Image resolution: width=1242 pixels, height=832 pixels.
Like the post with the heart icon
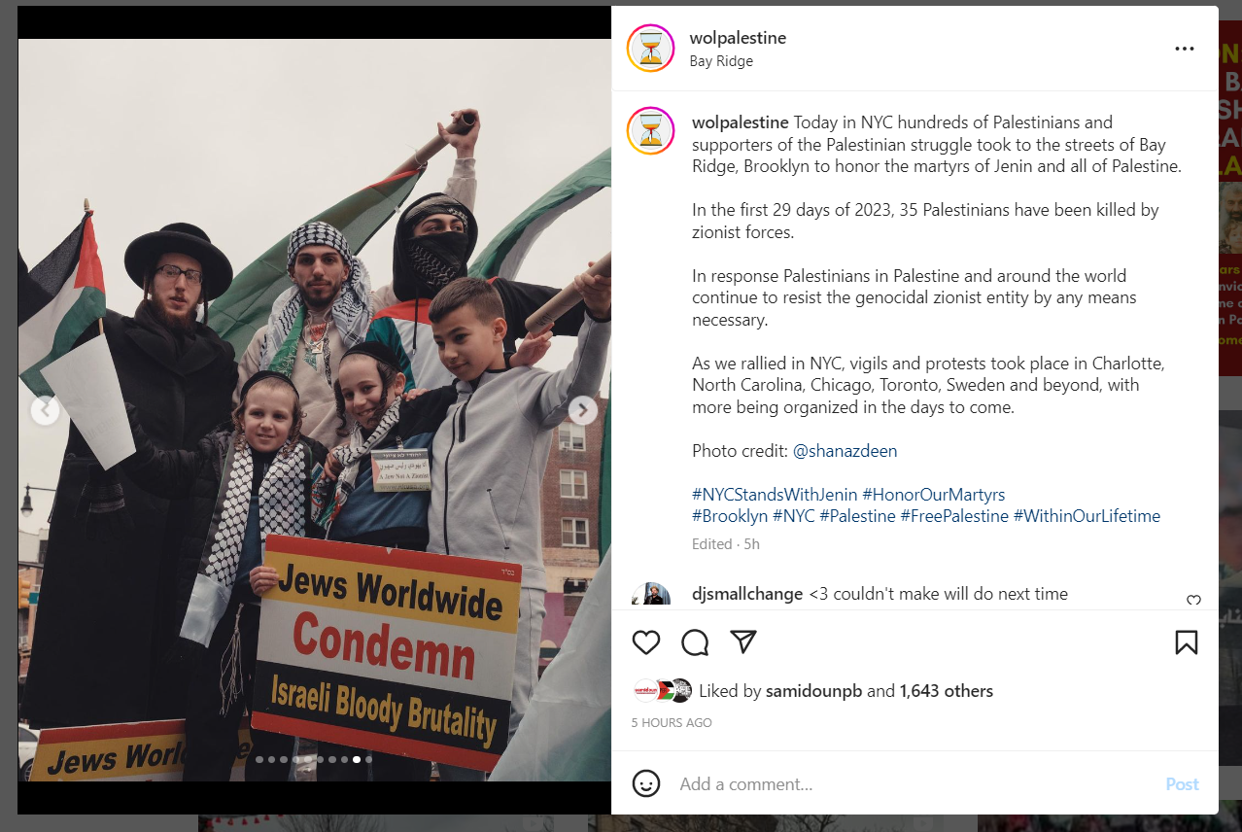tap(646, 642)
